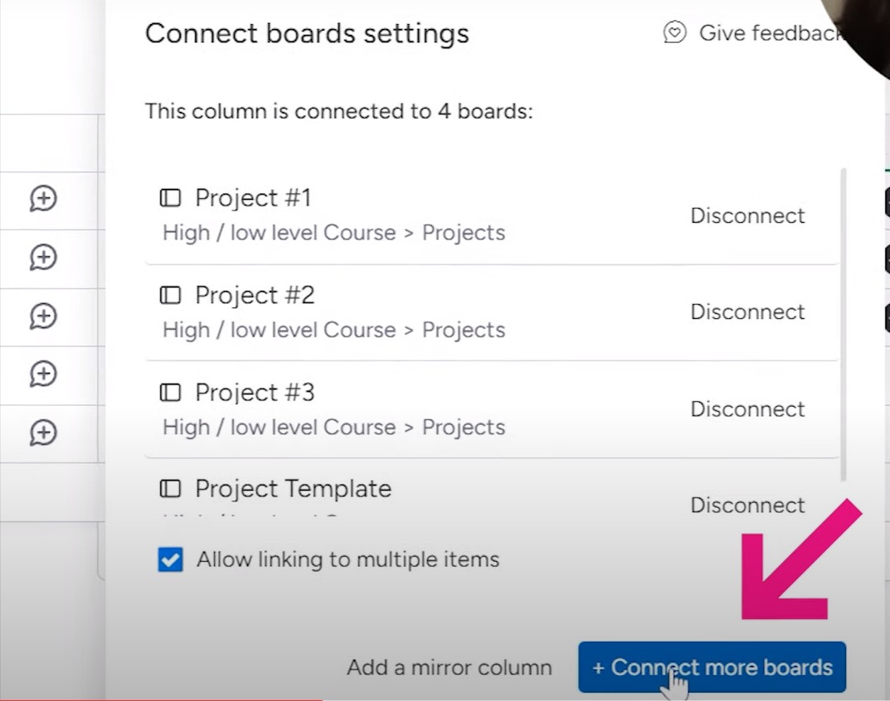Select the Project Template entry in the list
The width and height of the screenshot is (890, 701).
click(292, 489)
